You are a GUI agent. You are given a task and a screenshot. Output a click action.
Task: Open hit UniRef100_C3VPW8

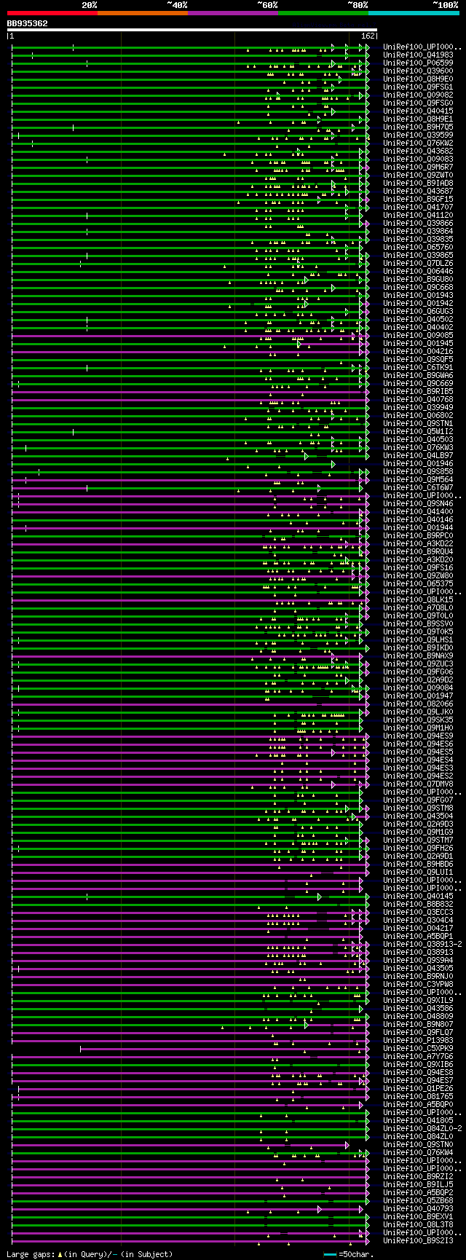tap(418, 984)
